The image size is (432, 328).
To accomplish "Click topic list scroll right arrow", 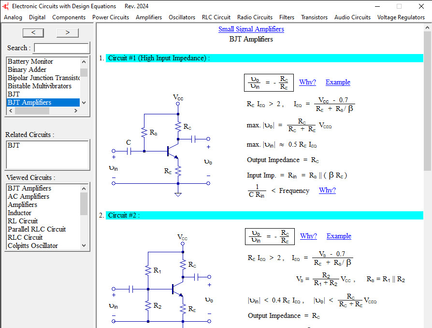I will (x=76, y=111).
